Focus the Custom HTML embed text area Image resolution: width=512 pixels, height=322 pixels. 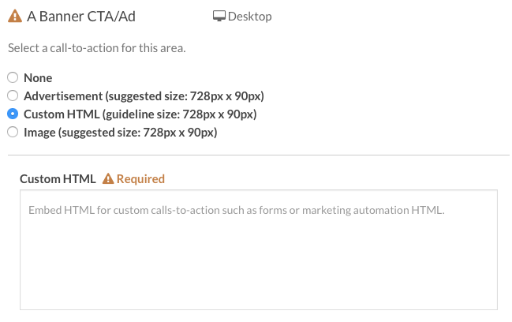259,250
